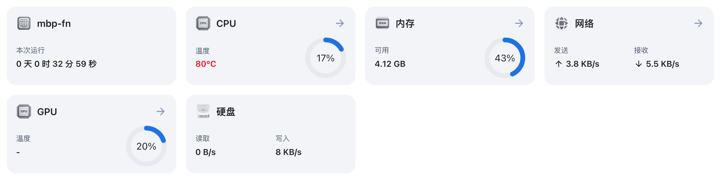Click the GPU chip icon
This screenshot has height=180, width=720.
click(24, 111)
